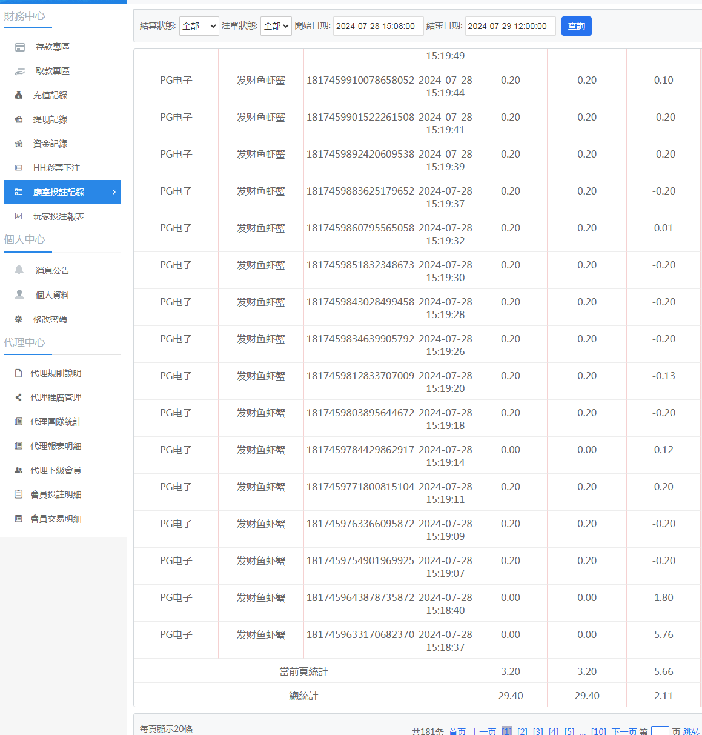Click the page number jump input box
702x735 pixels.
click(660, 731)
